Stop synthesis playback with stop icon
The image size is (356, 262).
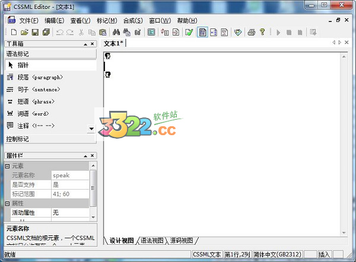[289, 33]
